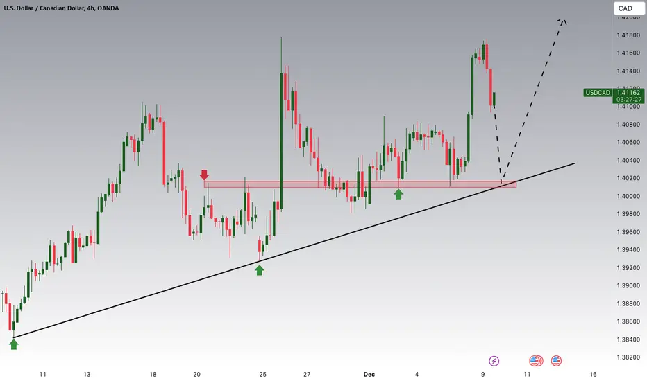Click the 1.41800 price level
The width and height of the screenshot is (647, 381).
[628, 35]
